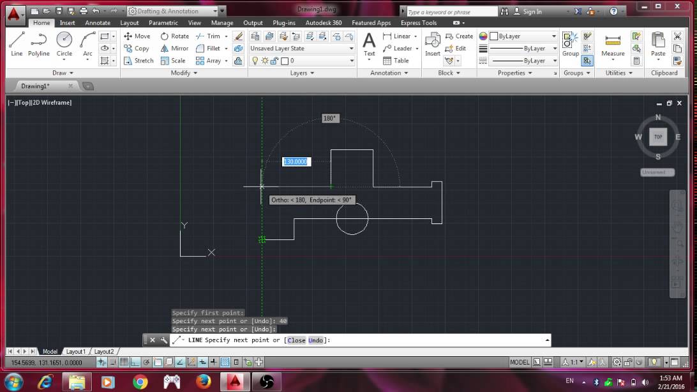Click the keyword search field
This screenshot has height=392, width=697.
coord(451,12)
